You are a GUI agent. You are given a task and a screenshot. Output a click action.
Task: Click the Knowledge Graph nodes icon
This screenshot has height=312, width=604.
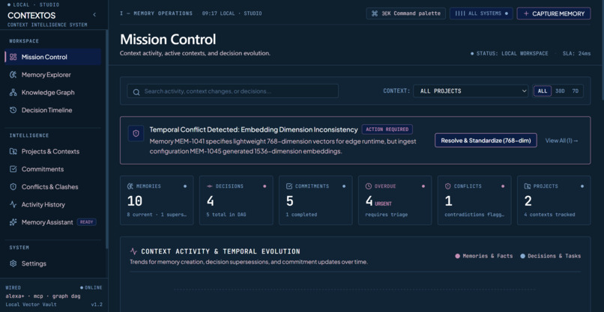click(x=13, y=92)
